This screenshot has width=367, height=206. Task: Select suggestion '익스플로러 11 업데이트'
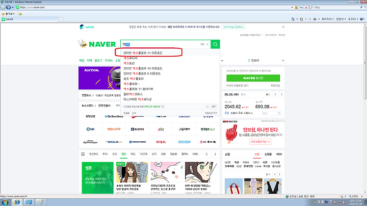coord(138,89)
